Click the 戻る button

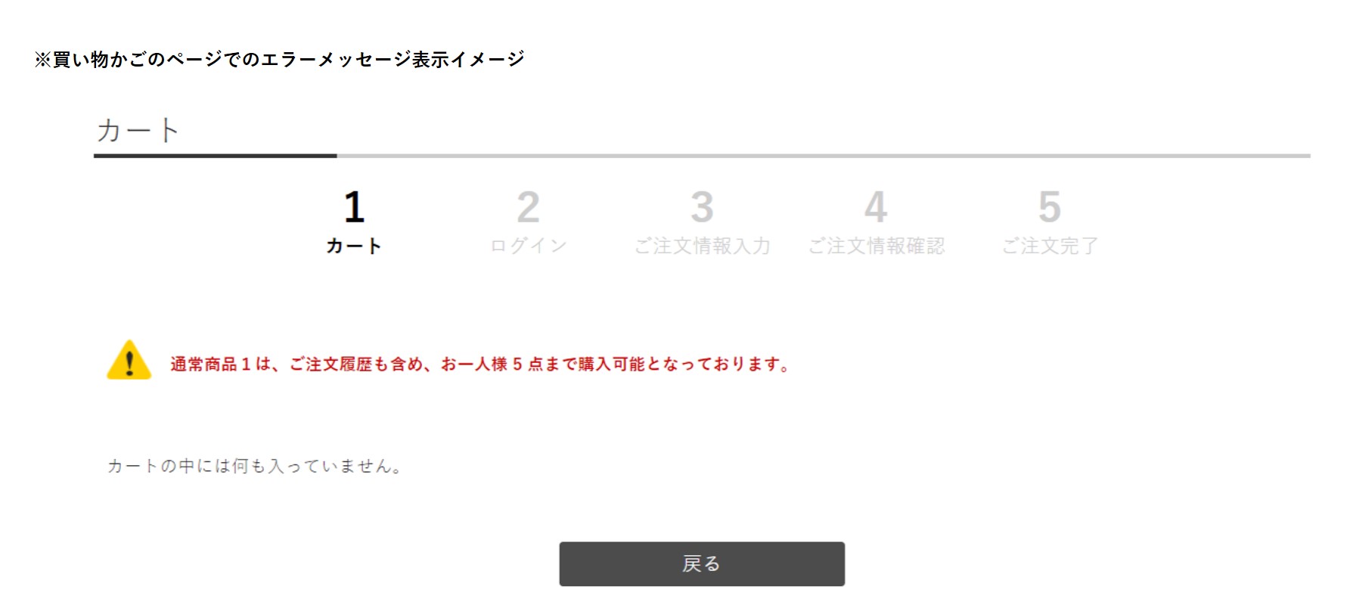point(702,563)
